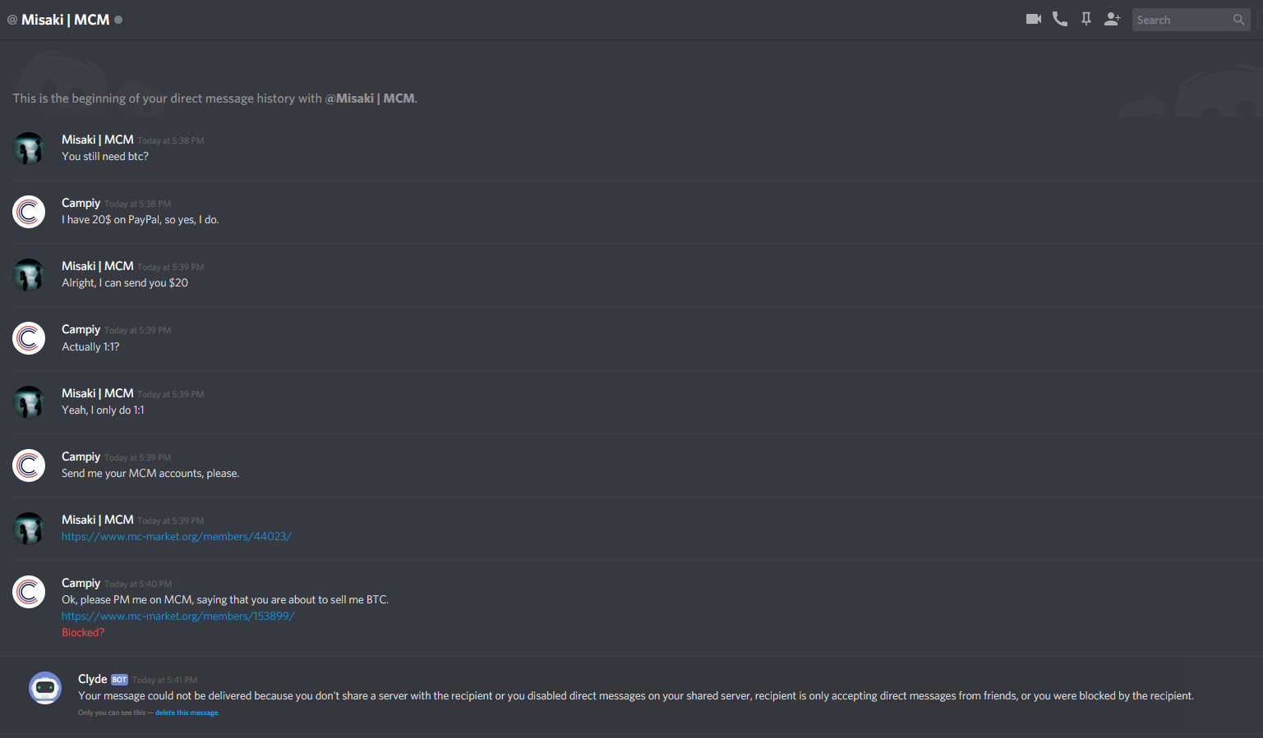Click Campiy avatar next to 'Blocked?' message

point(29,592)
